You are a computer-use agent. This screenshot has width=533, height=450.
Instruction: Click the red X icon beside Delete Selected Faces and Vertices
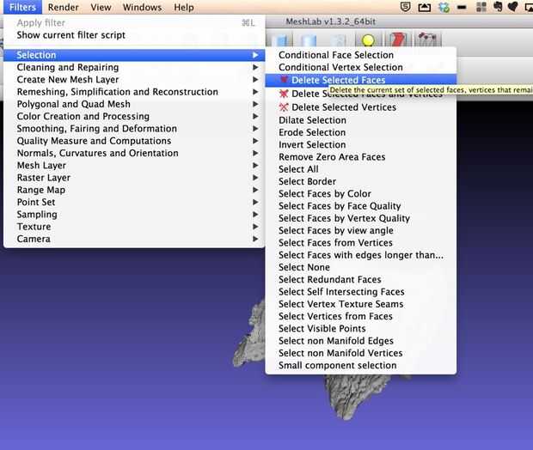284,94
